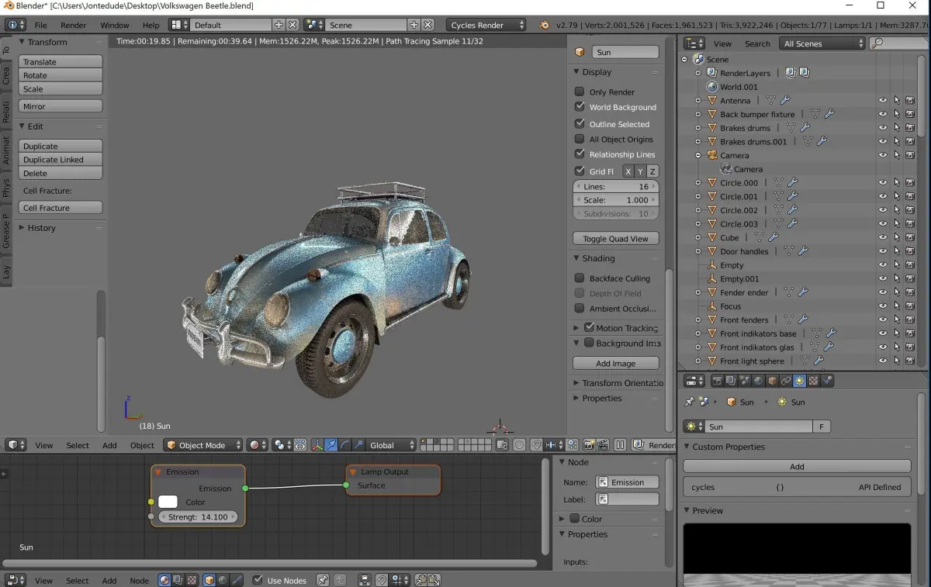Uncheck the Use Nodes checkbox
The width and height of the screenshot is (931, 587).
click(258, 580)
